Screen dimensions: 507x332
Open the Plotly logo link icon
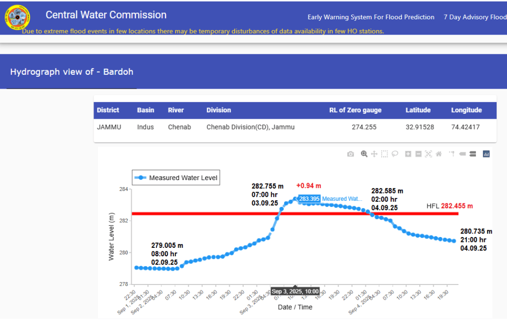pos(486,154)
